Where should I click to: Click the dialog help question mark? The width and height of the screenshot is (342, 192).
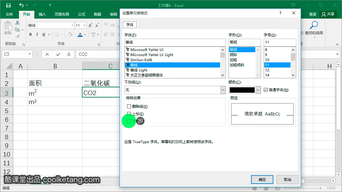[280, 13]
